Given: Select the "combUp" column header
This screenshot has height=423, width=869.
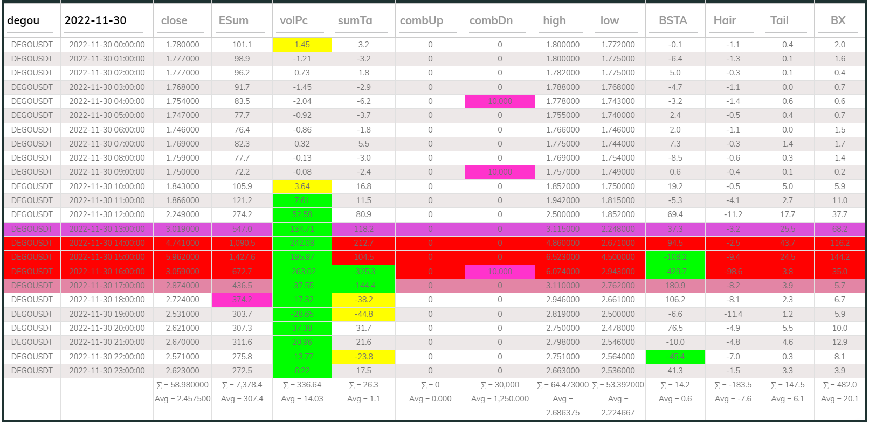Looking at the screenshot, I should [x=422, y=21].
